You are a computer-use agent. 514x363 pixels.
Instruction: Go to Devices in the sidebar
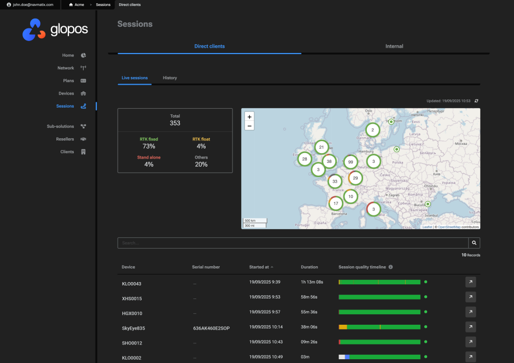66,93
